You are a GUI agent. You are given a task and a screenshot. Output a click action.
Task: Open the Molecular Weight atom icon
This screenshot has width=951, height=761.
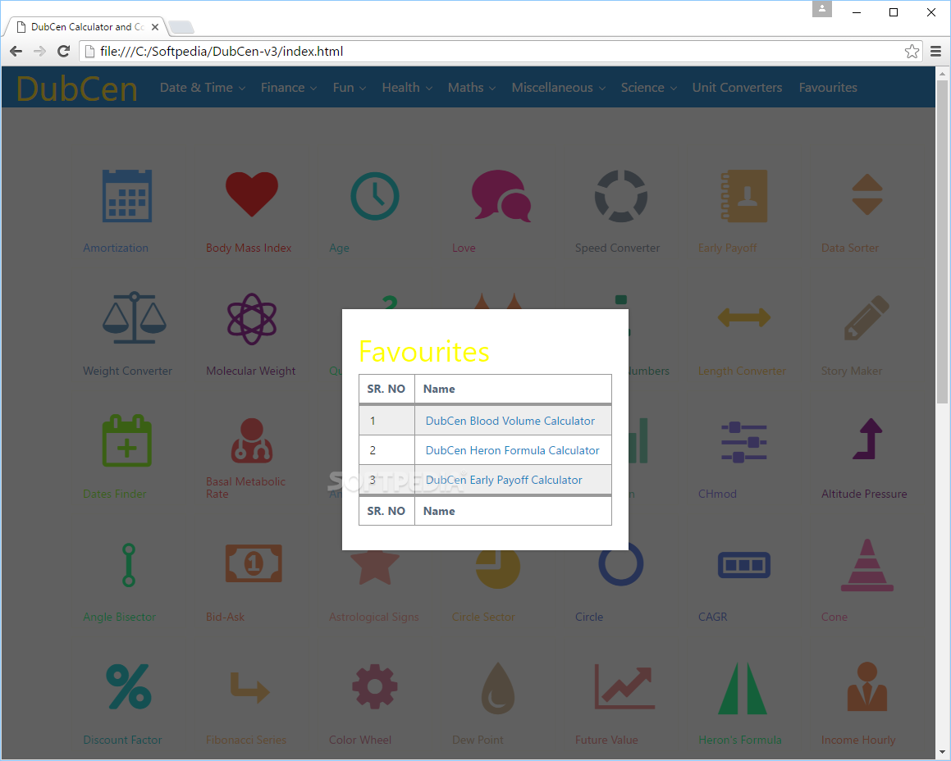[x=252, y=319]
